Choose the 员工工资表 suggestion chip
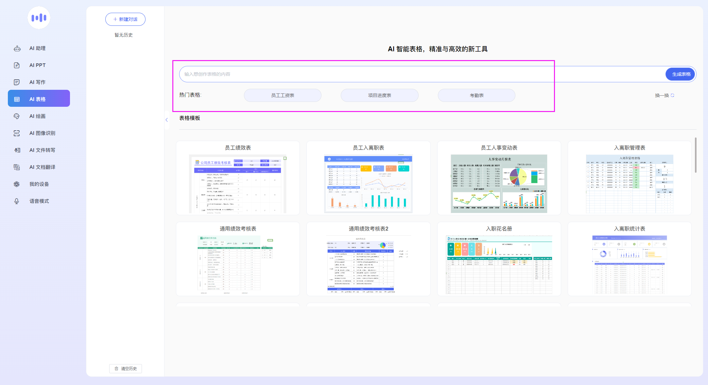The height and width of the screenshot is (385, 708). (x=283, y=95)
